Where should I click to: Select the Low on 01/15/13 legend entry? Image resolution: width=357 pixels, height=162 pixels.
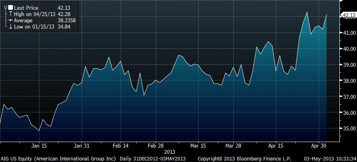[32, 27]
